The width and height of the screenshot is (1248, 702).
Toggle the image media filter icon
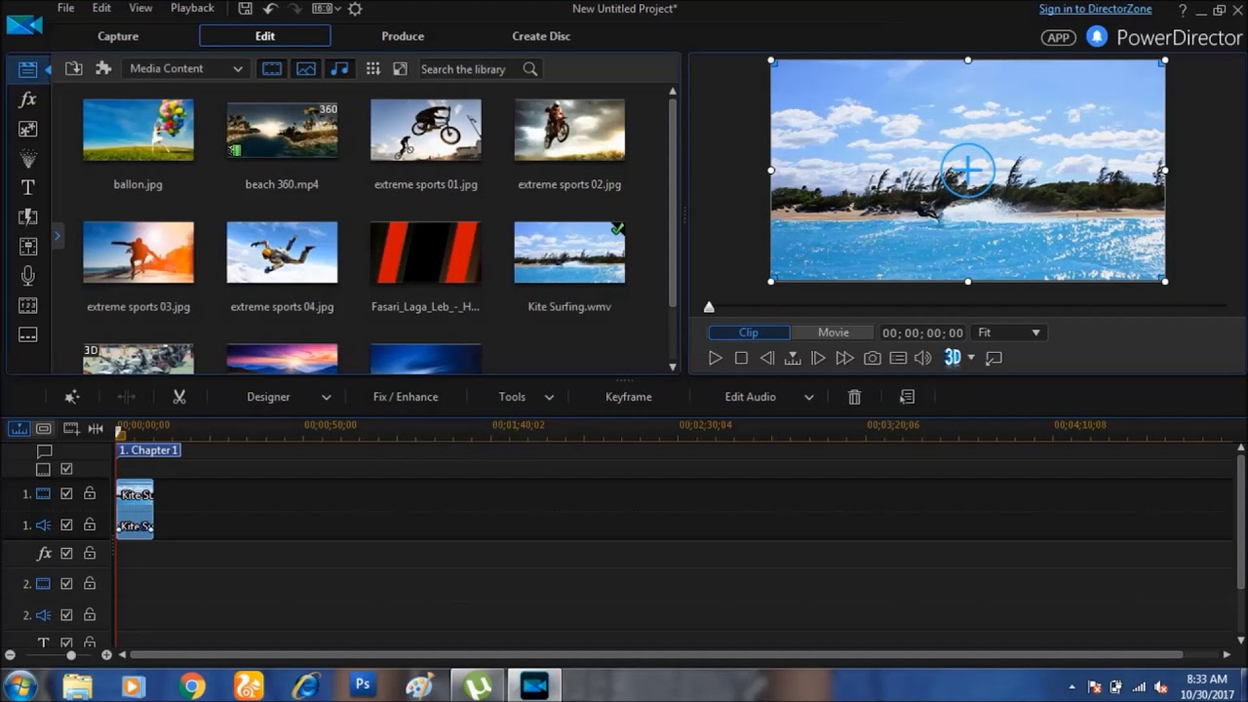pos(306,69)
